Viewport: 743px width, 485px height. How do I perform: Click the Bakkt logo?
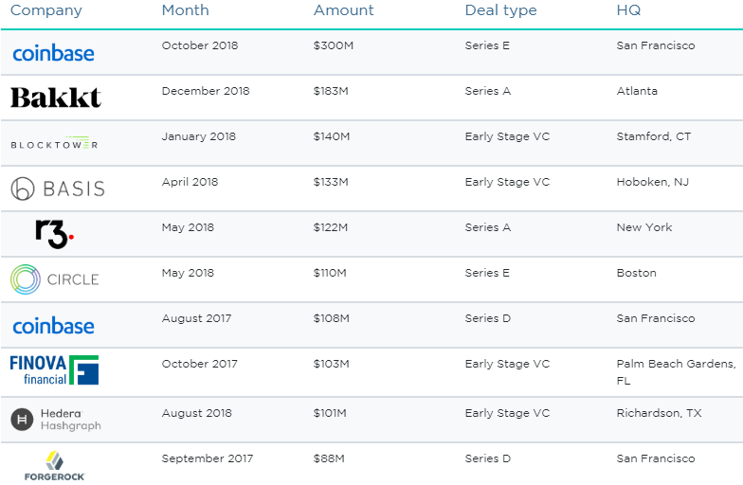click(56, 98)
